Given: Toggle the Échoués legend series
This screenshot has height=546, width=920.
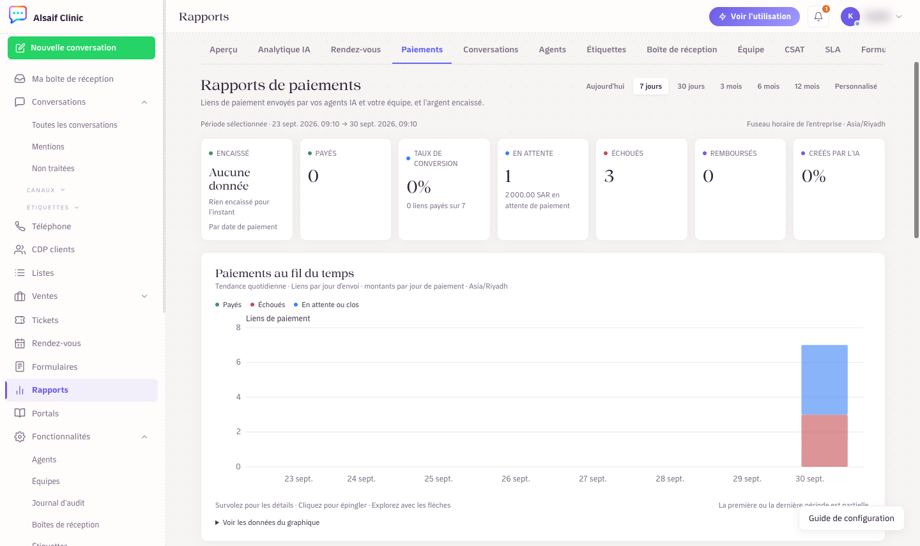Looking at the screenshot, I should (268, 305).
